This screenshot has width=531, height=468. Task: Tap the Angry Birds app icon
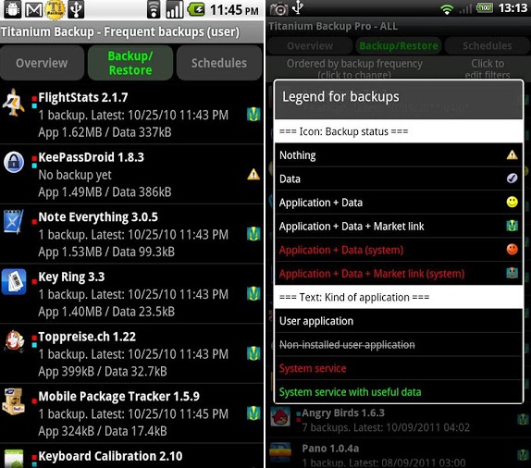click(x=280, y=416)
